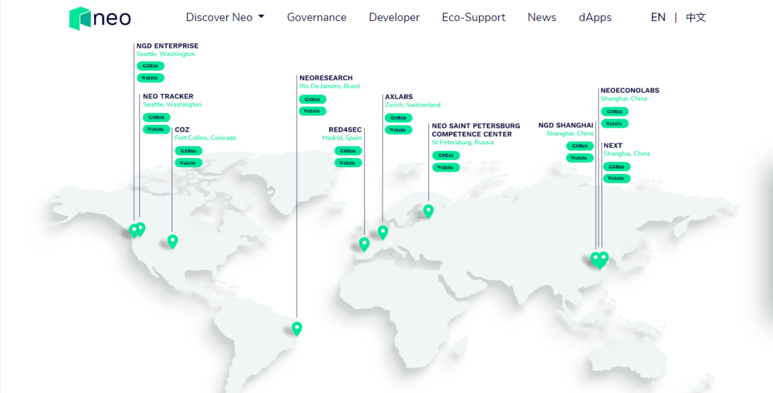Open the NeoEconoLabs Website button
This screenshot has width=773, height=393.
614,124
